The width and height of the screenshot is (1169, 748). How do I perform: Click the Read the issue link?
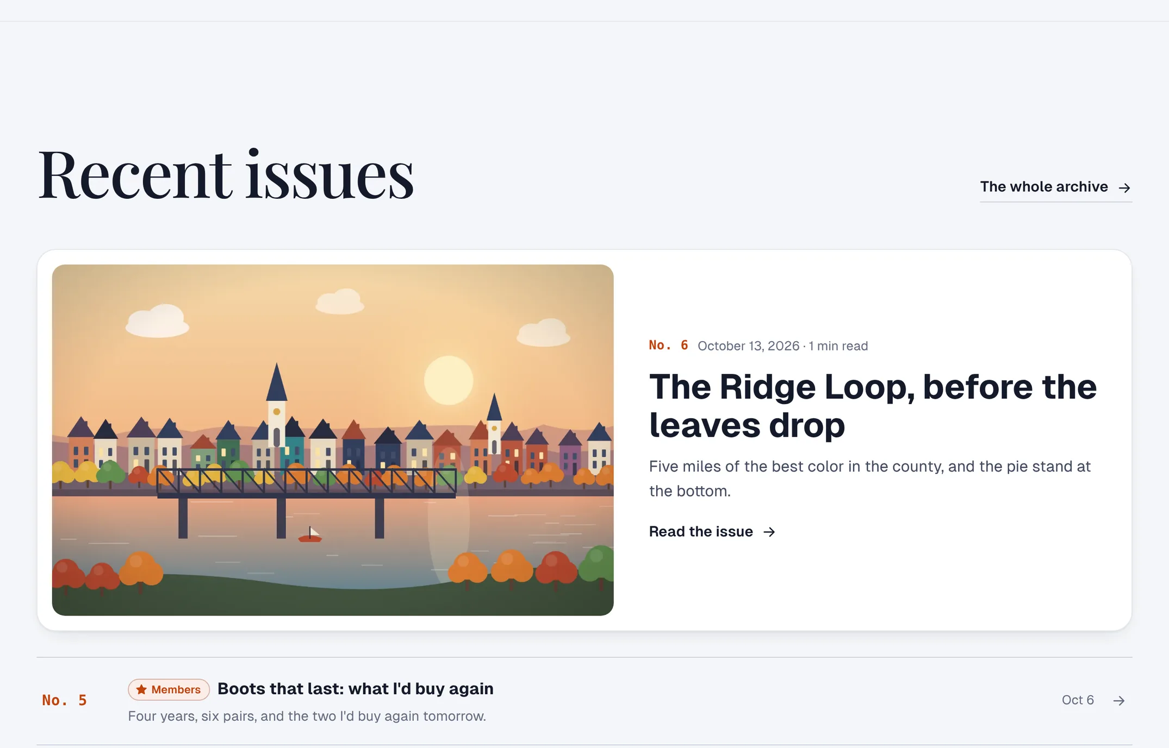coord(712,531)
